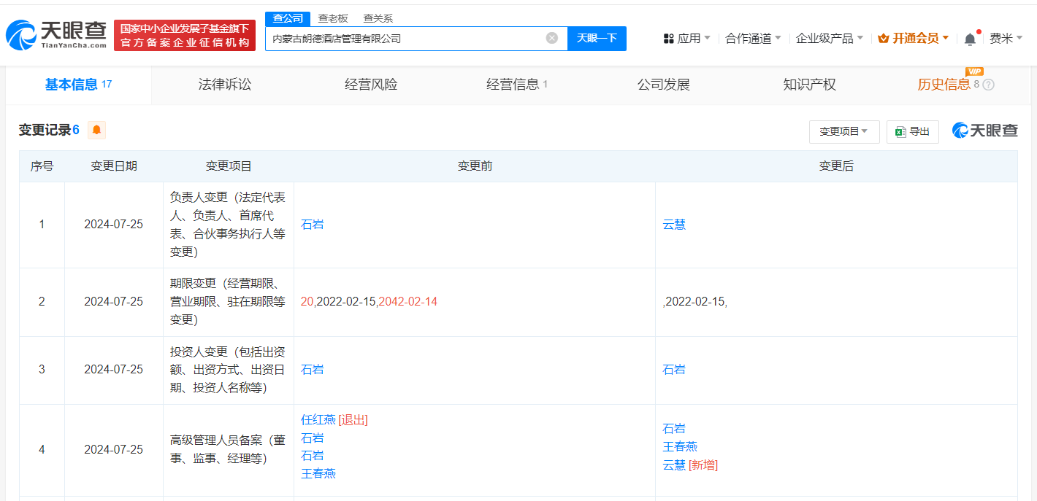This screenshot has height=501, width=1037.
Task: Open 云慧 link marked 新增
Action: click(674, 465)
